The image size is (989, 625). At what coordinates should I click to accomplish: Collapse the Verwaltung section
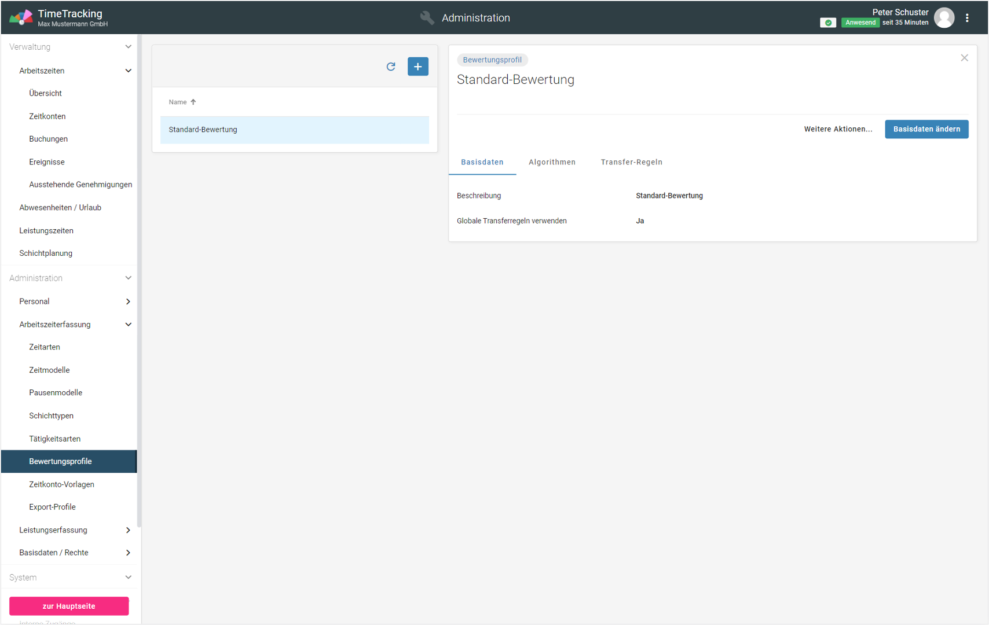coord(128,47)
